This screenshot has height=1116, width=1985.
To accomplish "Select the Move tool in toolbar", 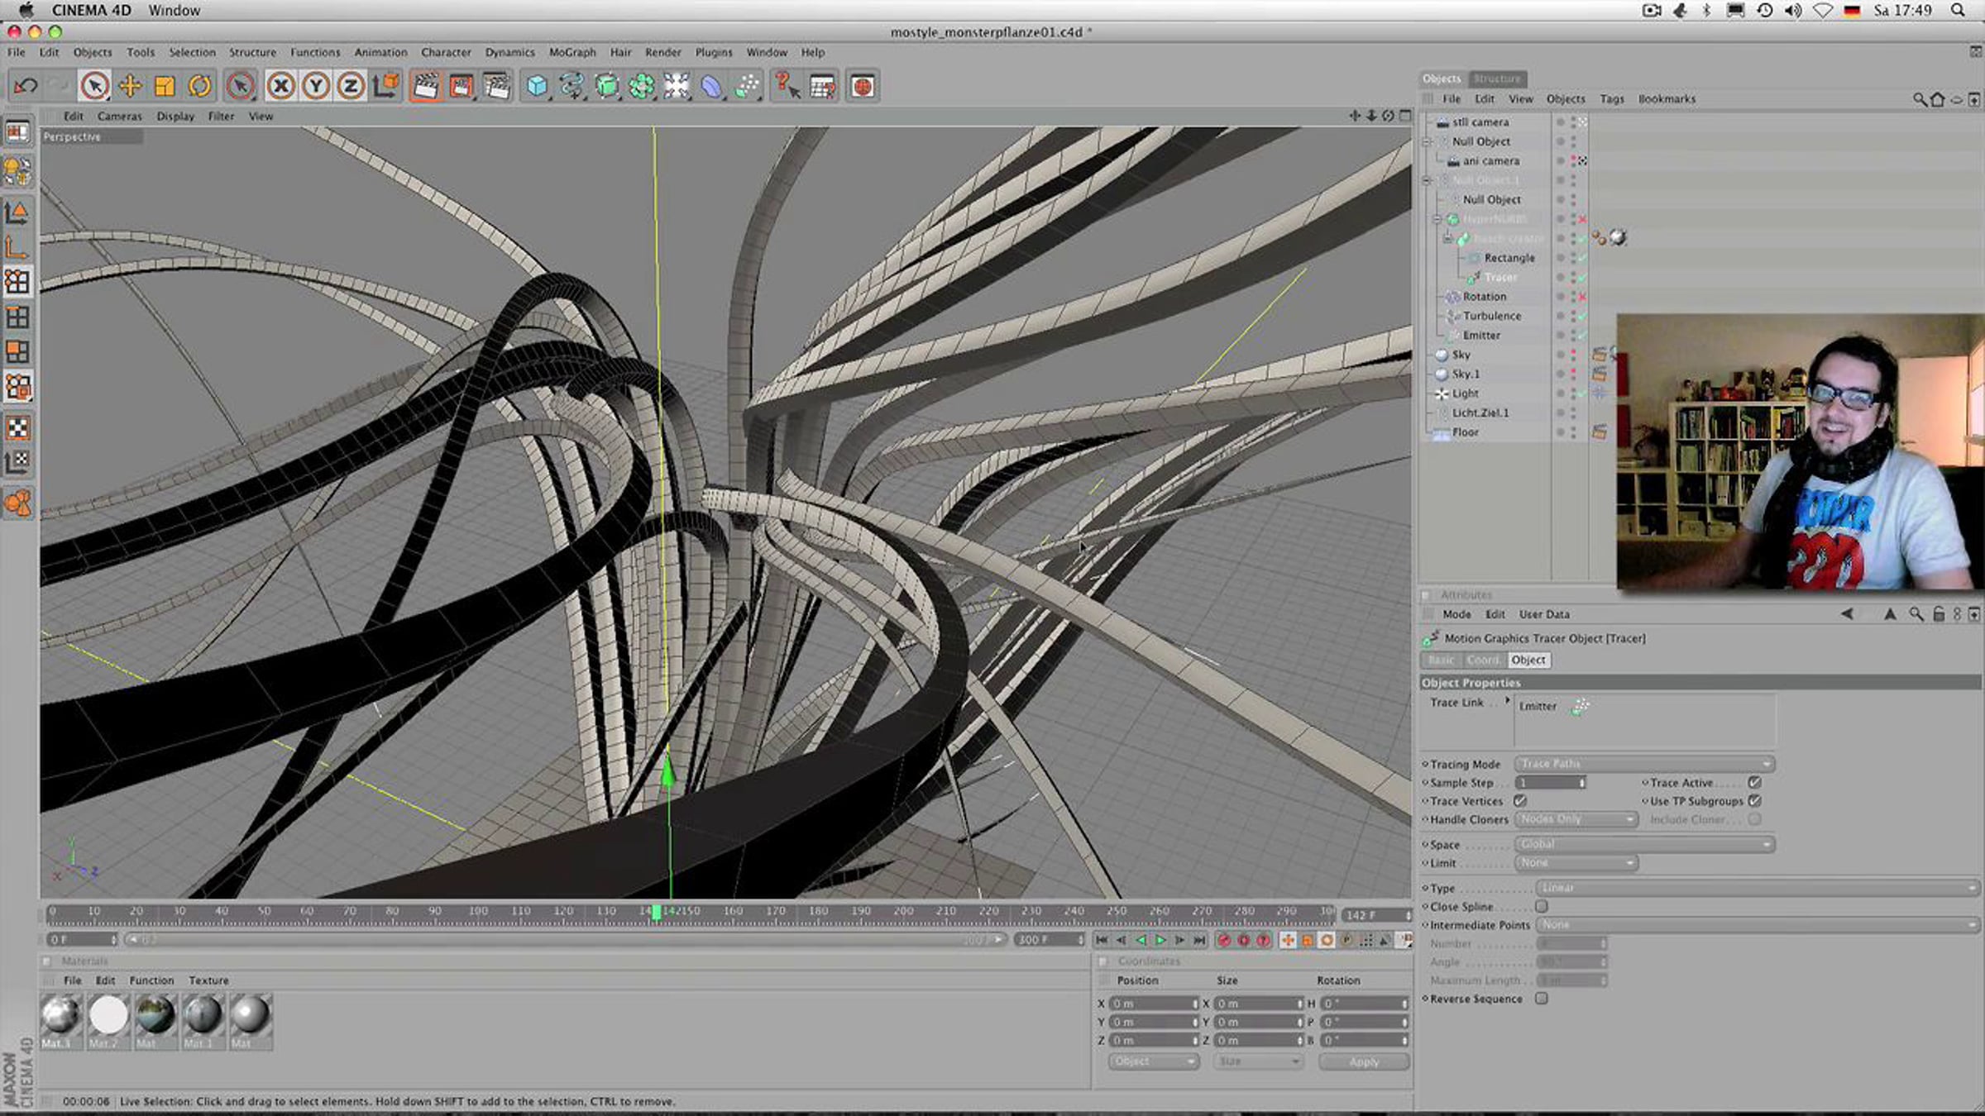I will point(130,86).
